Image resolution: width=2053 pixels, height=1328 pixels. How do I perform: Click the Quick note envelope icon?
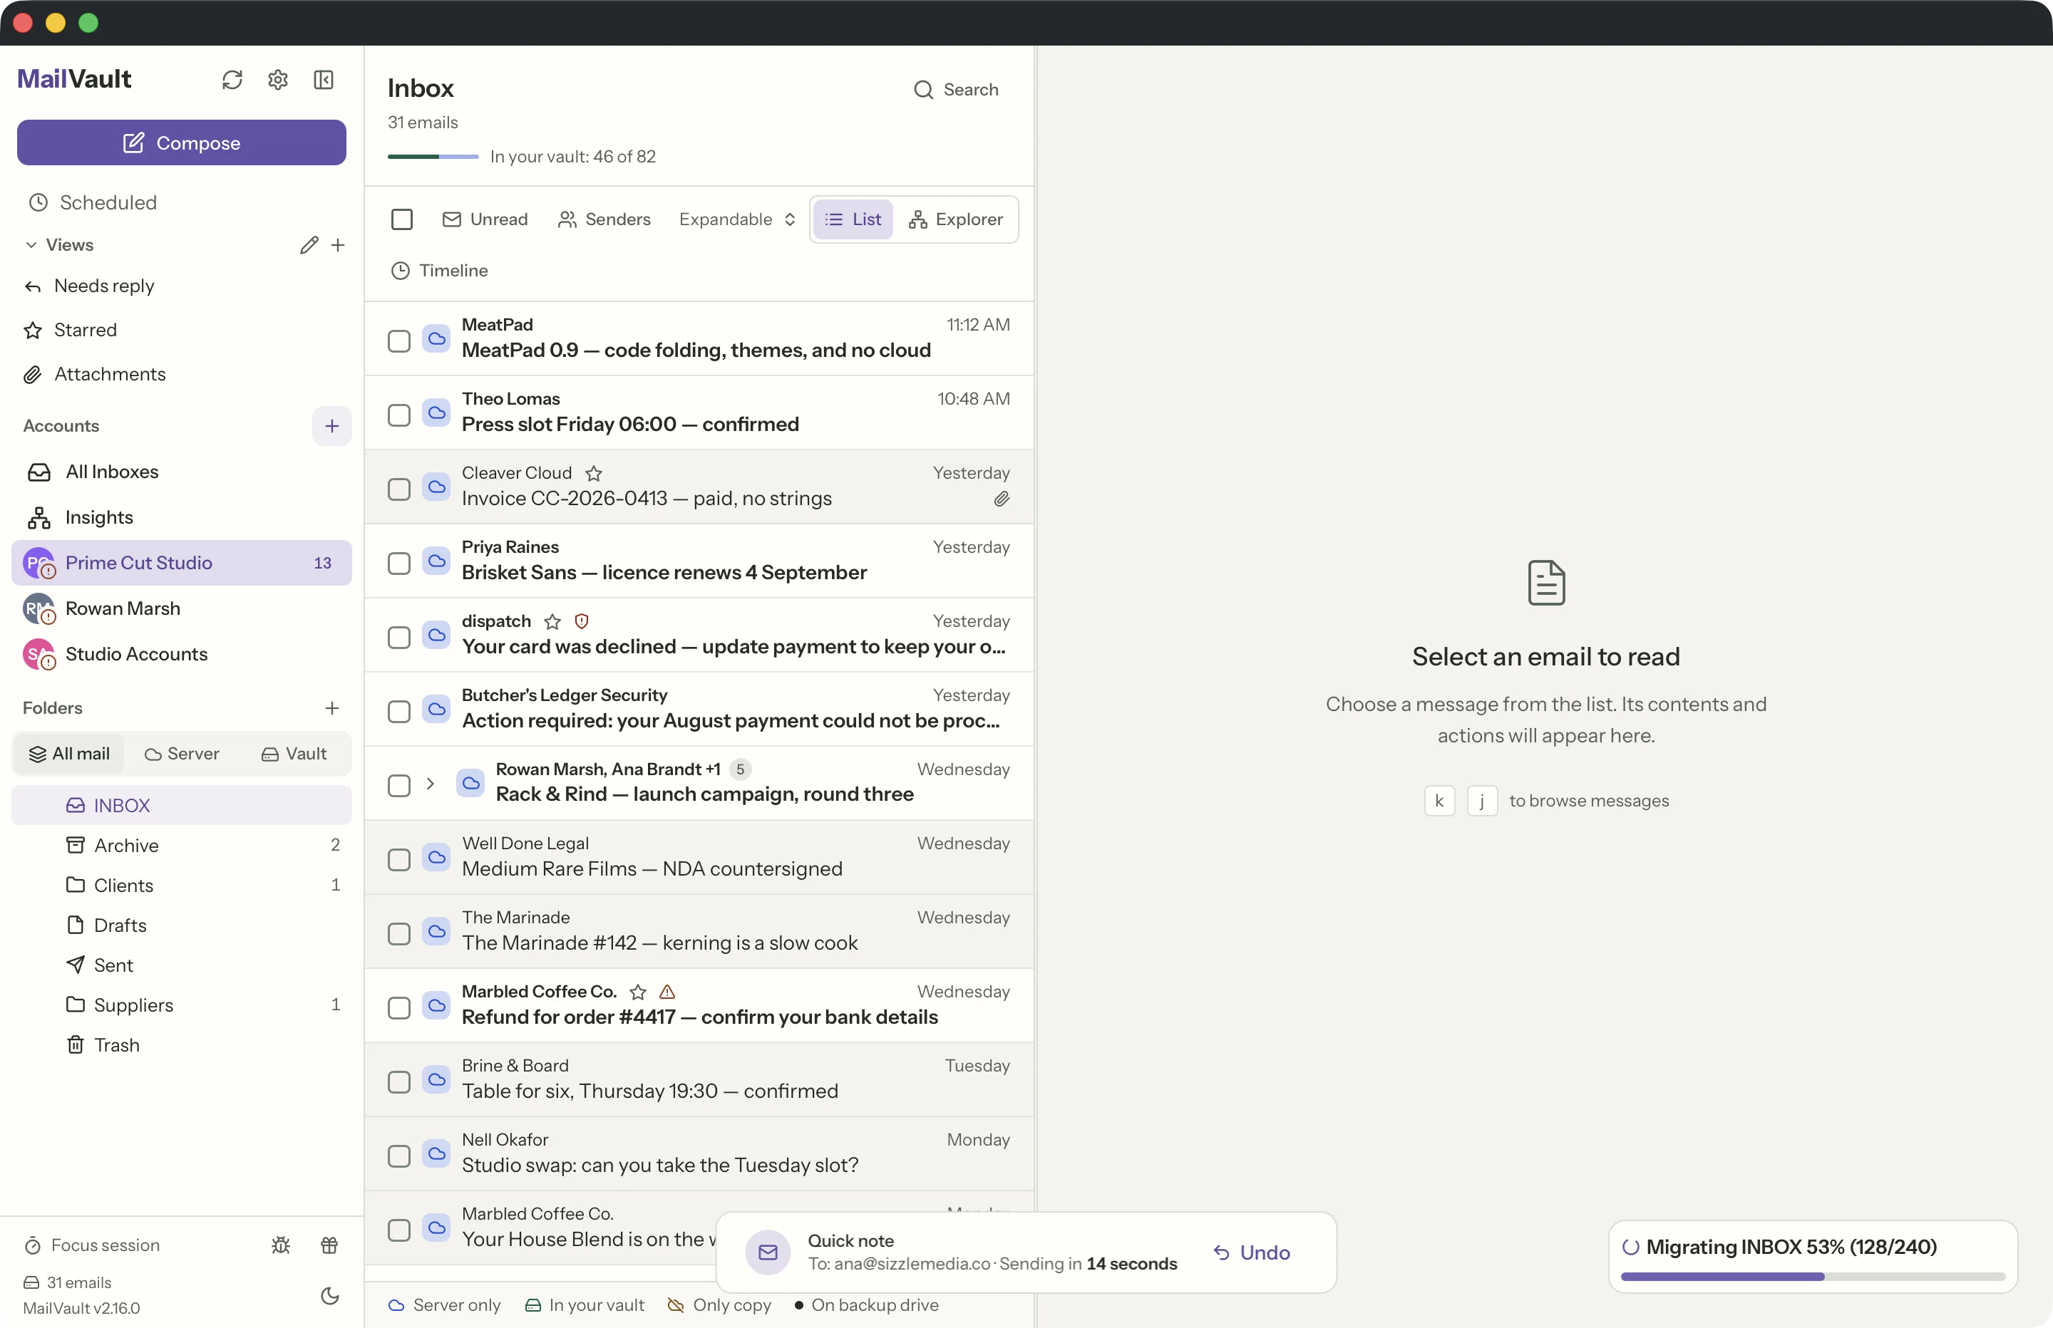coord(768,1252)
